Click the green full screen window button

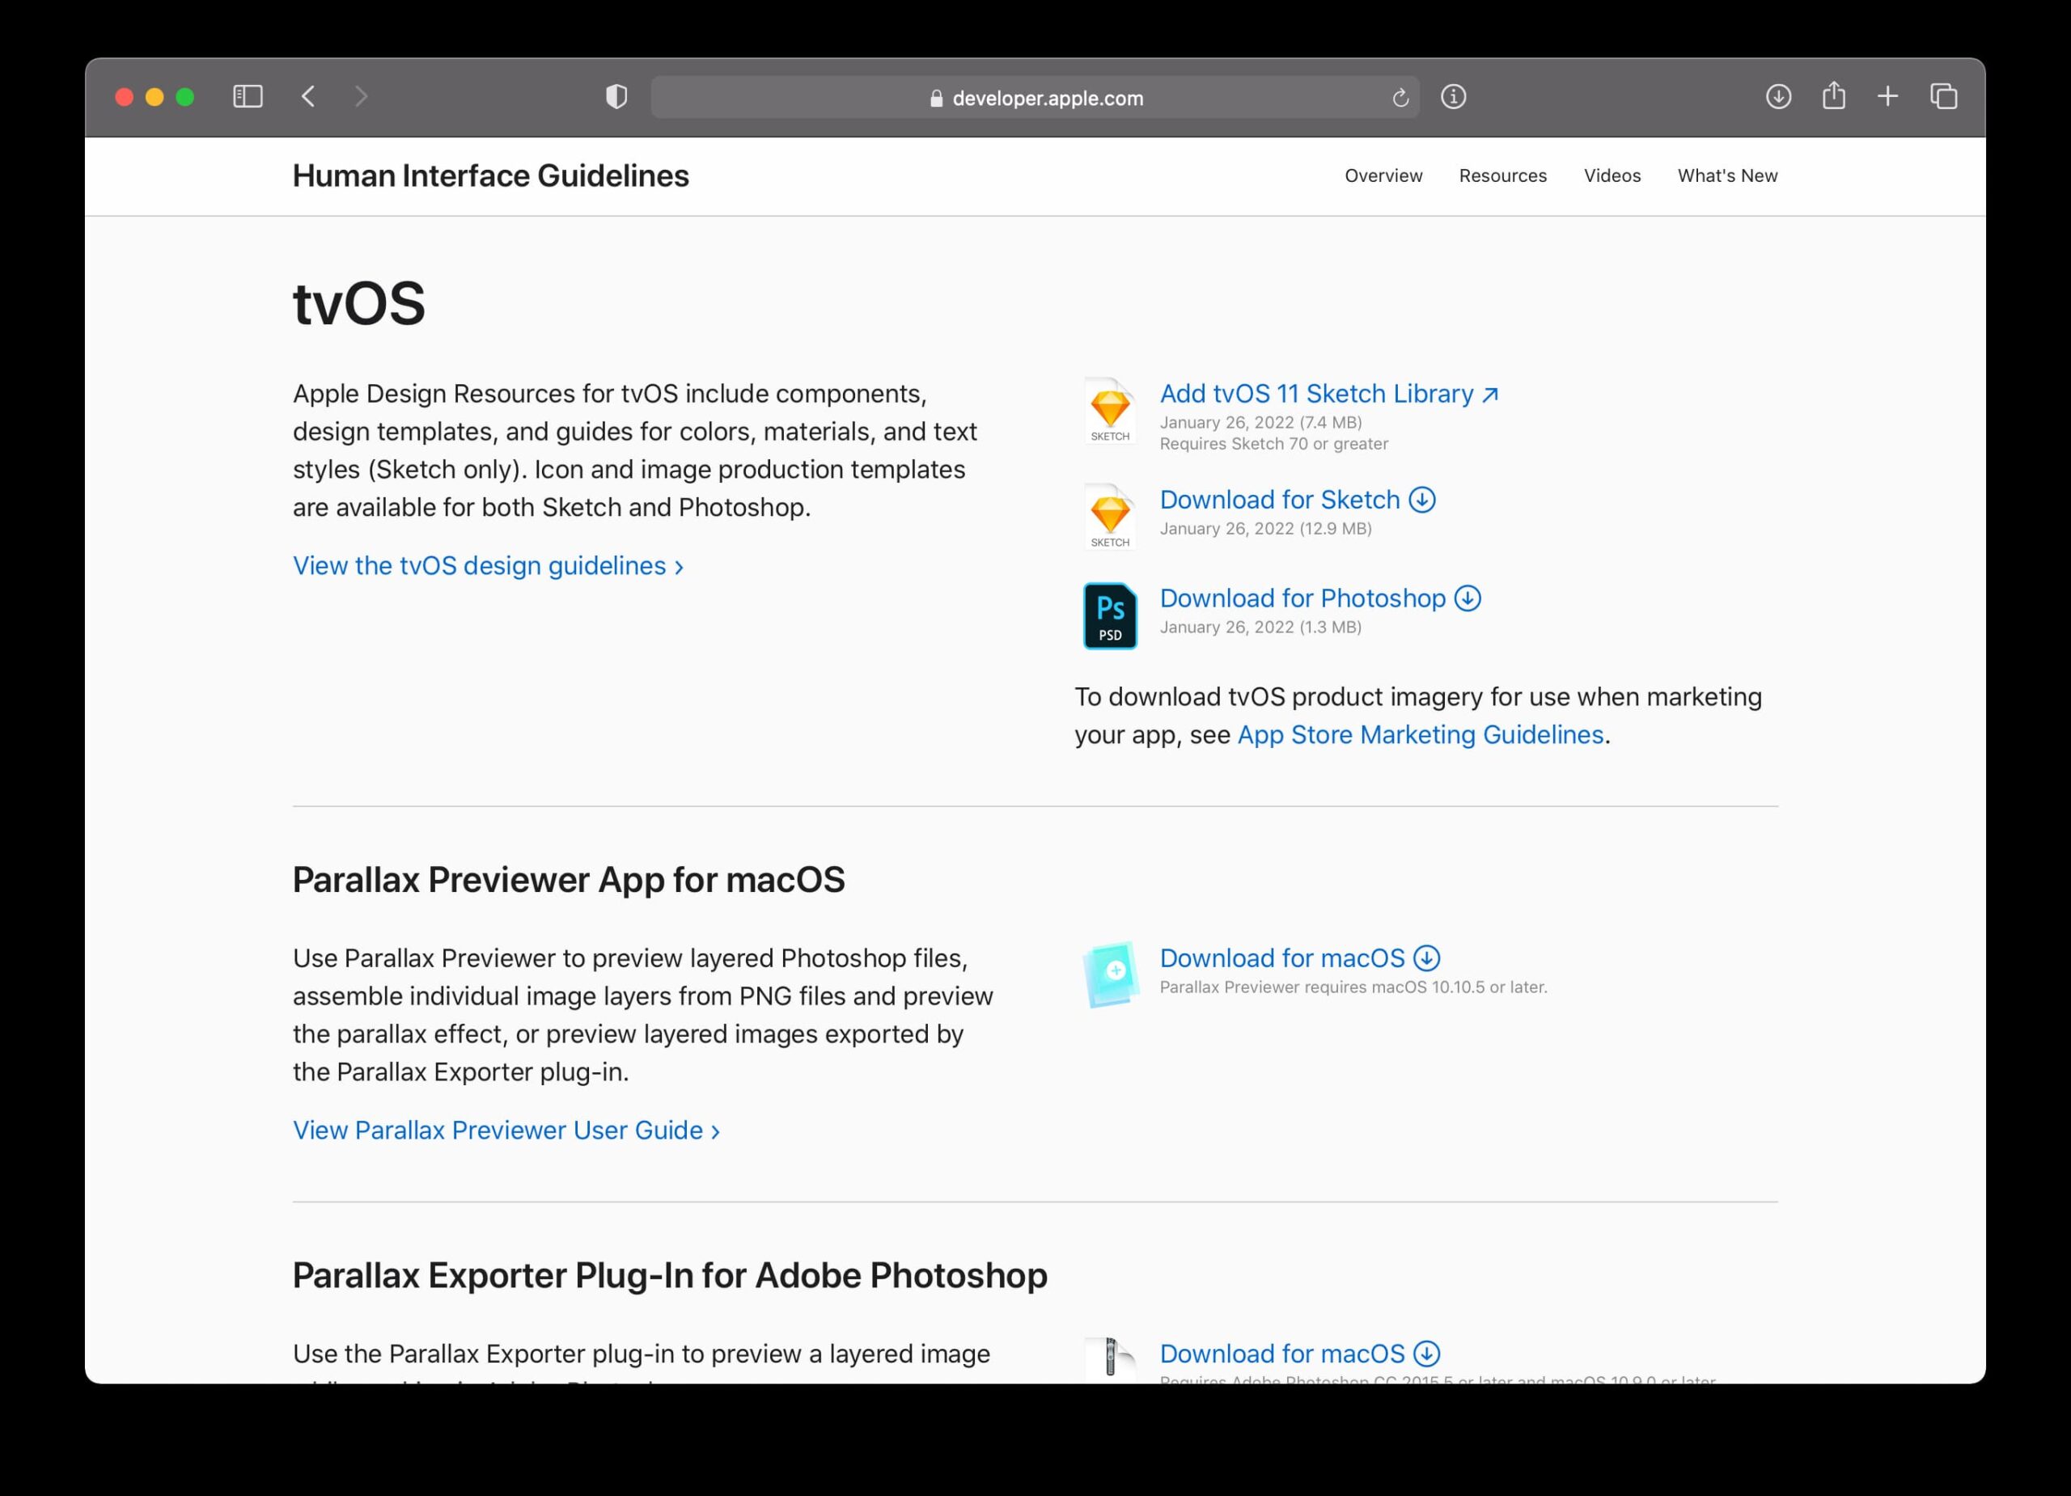[x=184, y=97]
